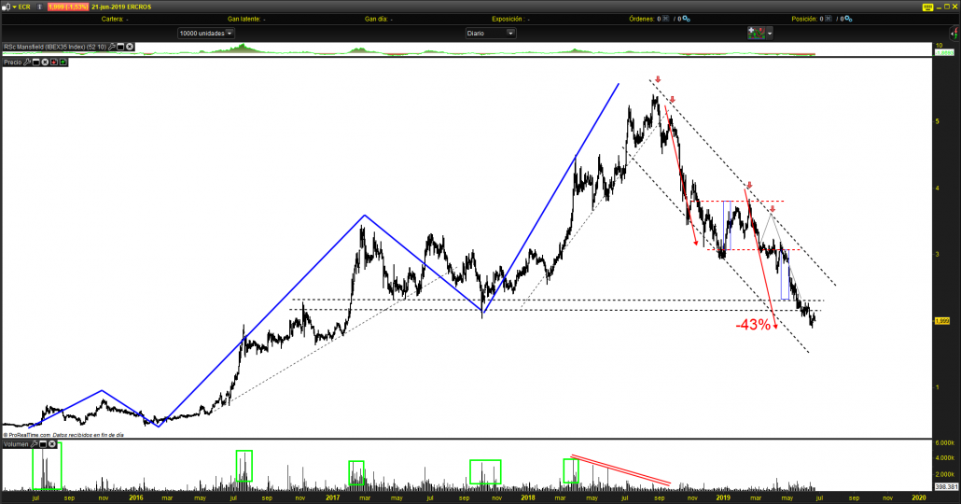Click Posición linked gears icon

pos(848,19)
